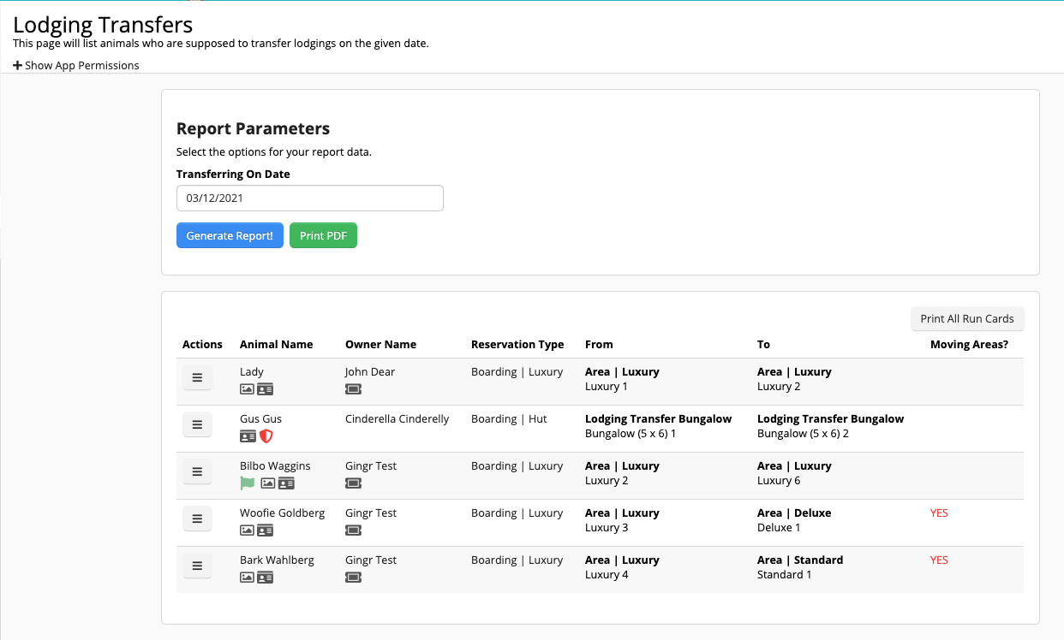Click the photo icon under Woofie Goldberg

247,530
